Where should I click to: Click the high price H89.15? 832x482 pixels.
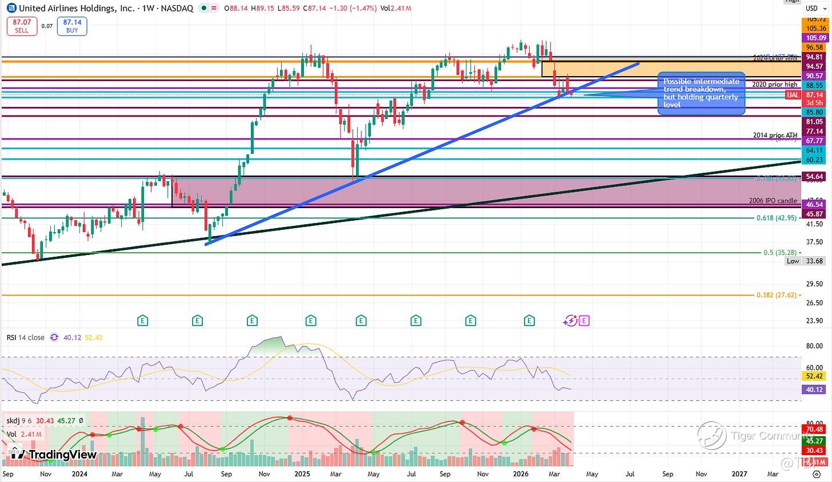tap(262, 9)
